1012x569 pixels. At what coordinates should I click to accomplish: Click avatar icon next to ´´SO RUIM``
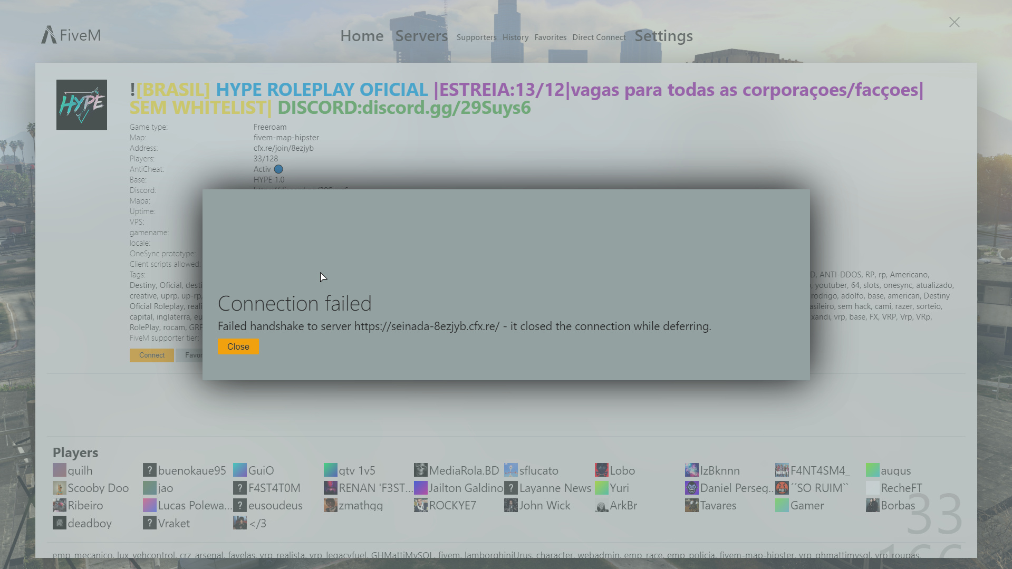pos(782,488)
